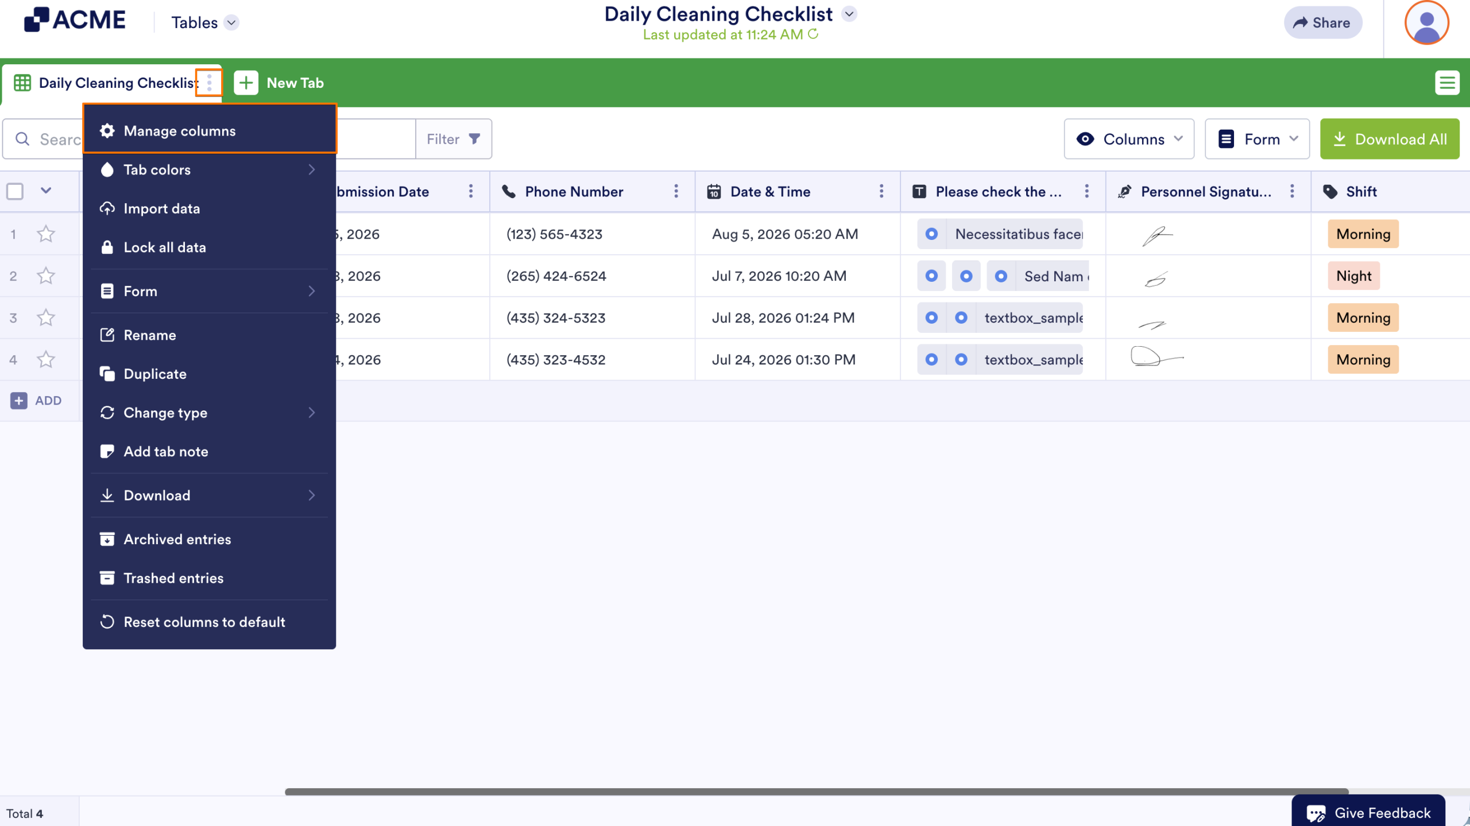
Task: Click first radio option in row 3 textbox_sample
Action: click(931, 318)
